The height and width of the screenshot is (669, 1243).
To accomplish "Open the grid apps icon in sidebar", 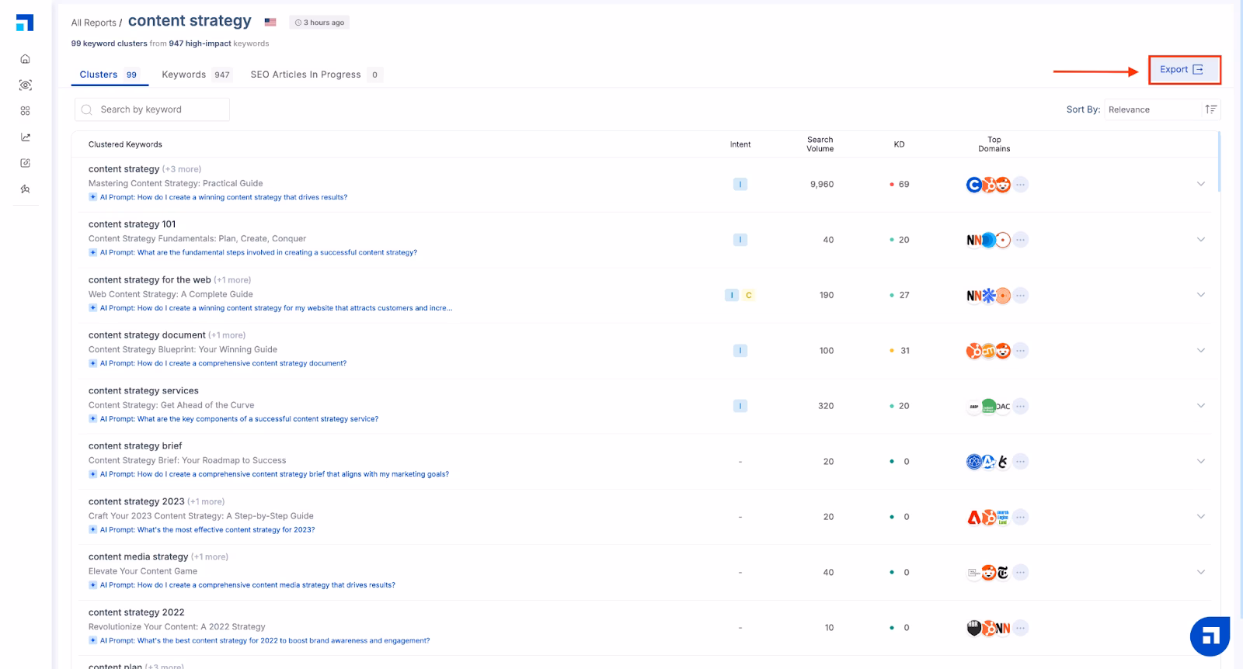I will click(25, 111).
